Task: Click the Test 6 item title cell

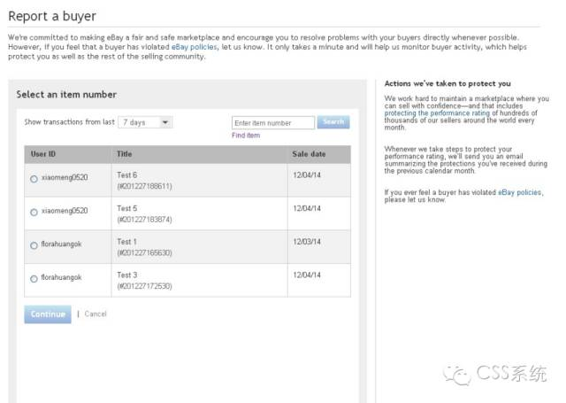Action: tap(127, 175)
